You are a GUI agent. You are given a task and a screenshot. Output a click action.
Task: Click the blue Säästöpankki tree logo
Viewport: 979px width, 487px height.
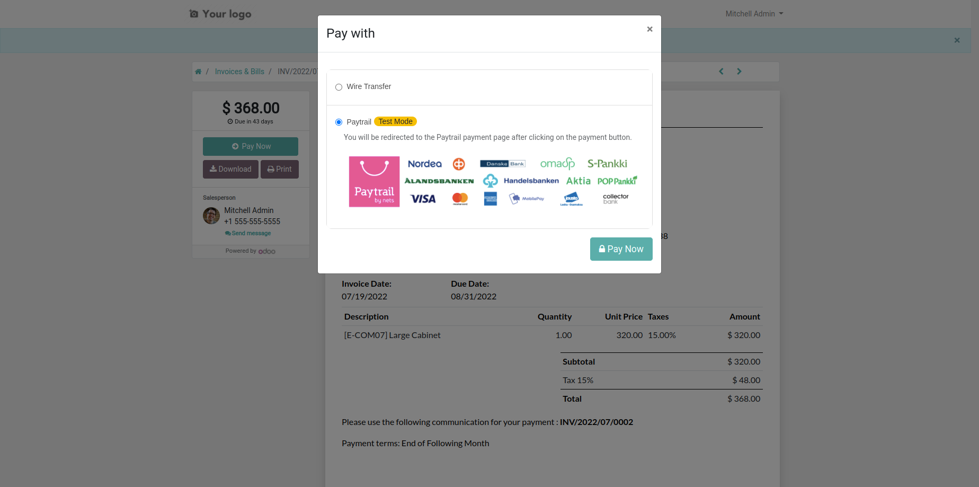[x=490, y=181]
